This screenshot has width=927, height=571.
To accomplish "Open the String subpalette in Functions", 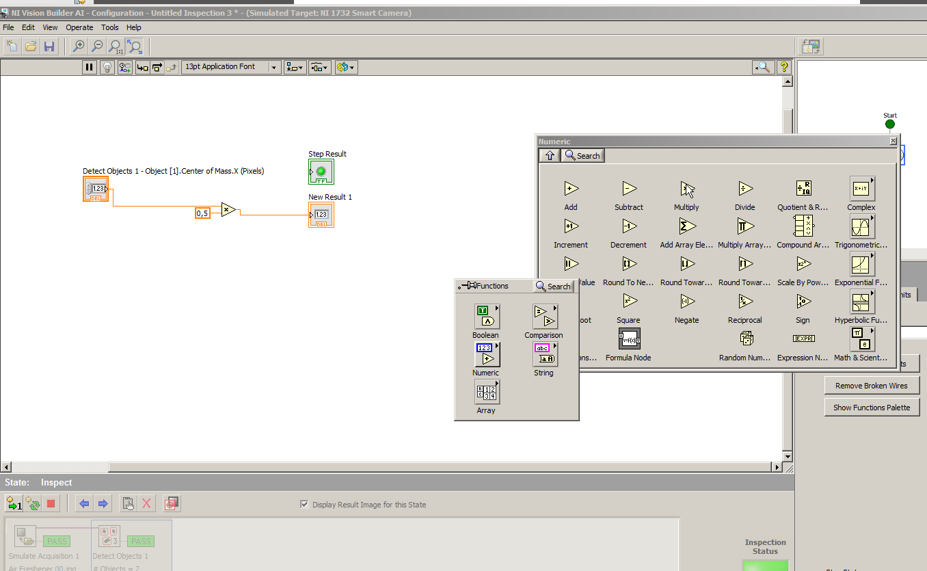I will (x=544, y=354).
